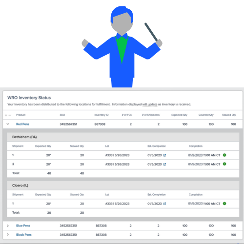
Task: Click the underlined 'will update' text
Action: [x=150, y=104]
